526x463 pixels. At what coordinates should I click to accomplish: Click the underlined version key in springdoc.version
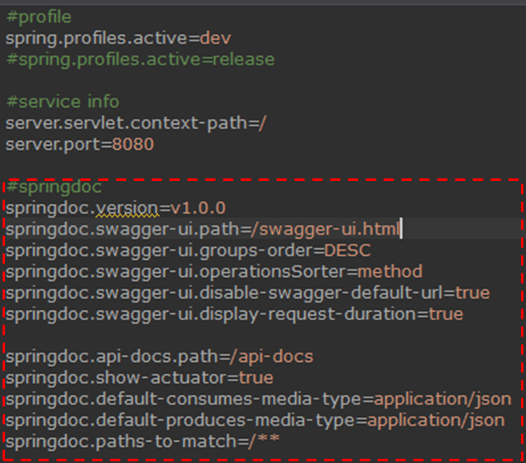127,208
